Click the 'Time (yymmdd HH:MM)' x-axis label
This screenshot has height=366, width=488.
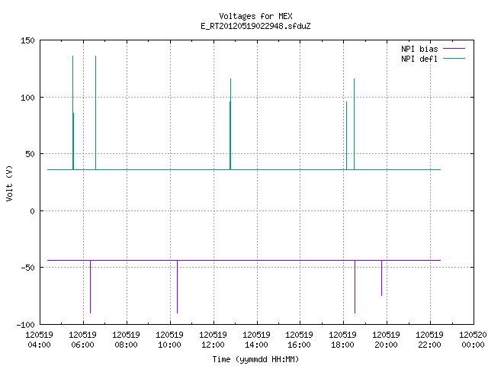coord(255,359)
